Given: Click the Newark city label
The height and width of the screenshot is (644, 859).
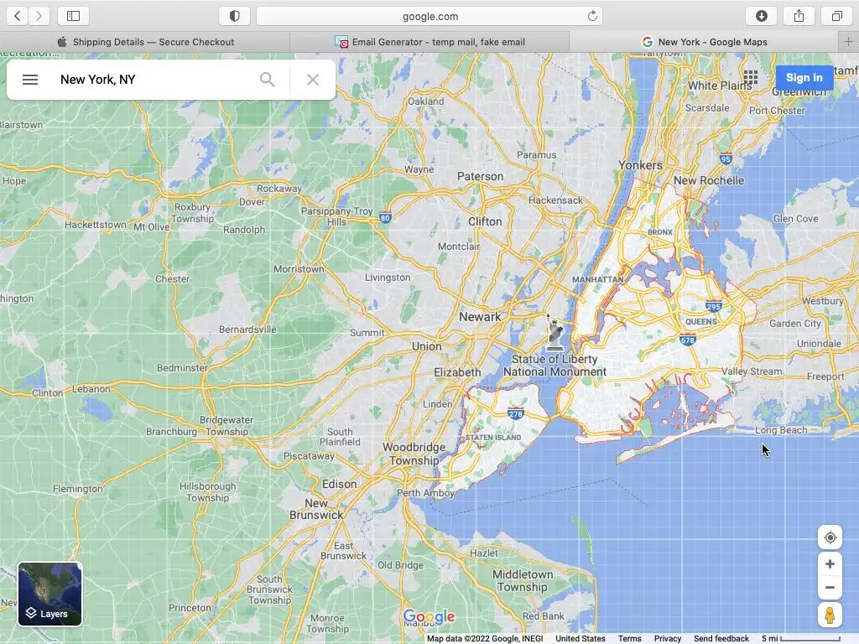Looking at the screenshot, I should coord(480,316).
